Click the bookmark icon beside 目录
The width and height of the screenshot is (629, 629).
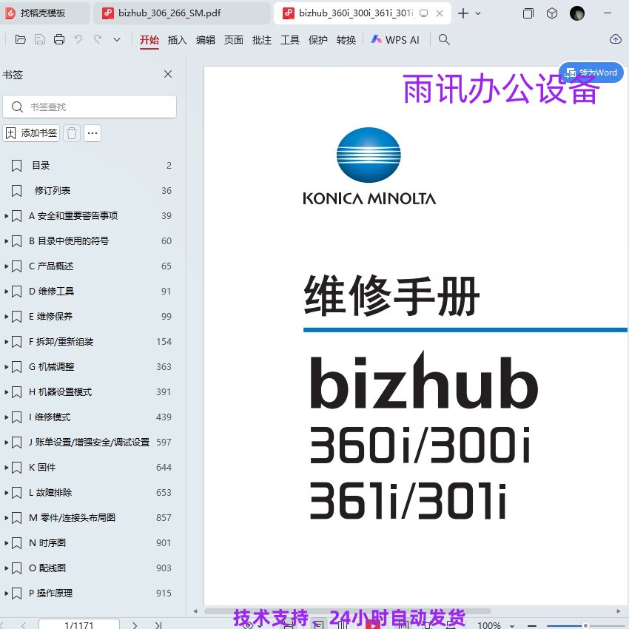[16, 166]
